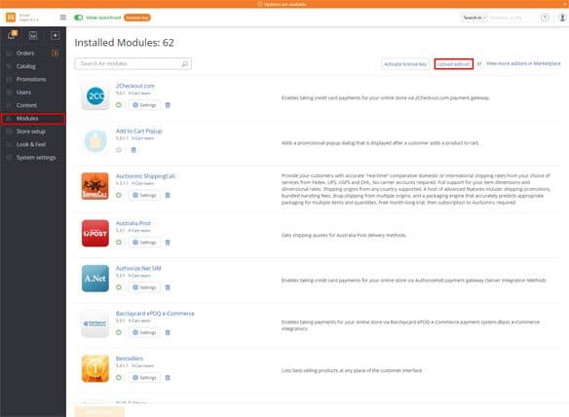Delete the Authorize.Net SIM module
This screenshot has width=569, height=417.
pyautogui.click(x=168, y=287)
